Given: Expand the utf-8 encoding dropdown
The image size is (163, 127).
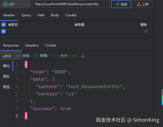Looking at the screenshot, I should (x=11, y=56).
